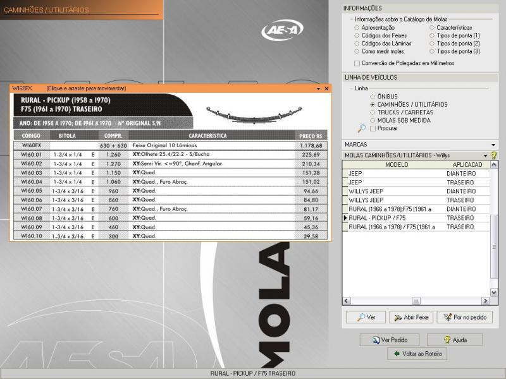Enable Conversão de Polegadas em Milímetros
The height and width of the screenshot is (379, 506).
[357, 64]
